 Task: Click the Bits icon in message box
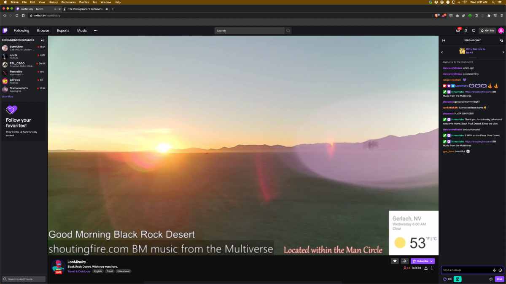point(494,270)
